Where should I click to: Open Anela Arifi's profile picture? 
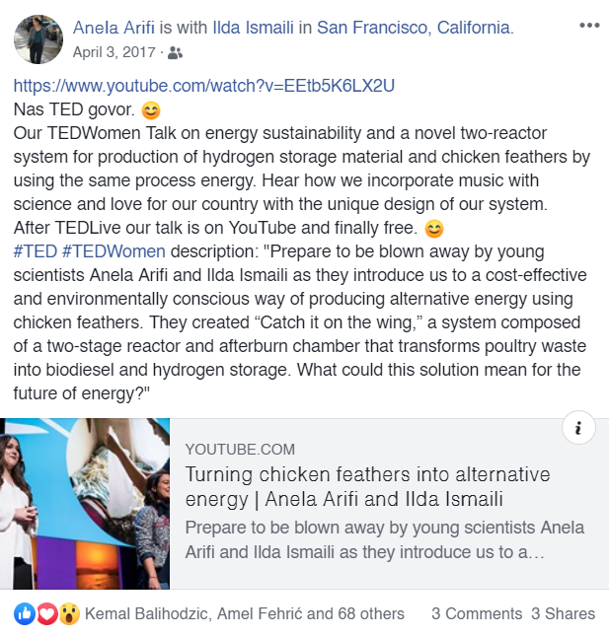(38, 39)
